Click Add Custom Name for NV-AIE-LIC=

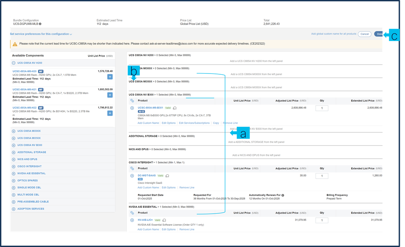click(x=148, y=229)
